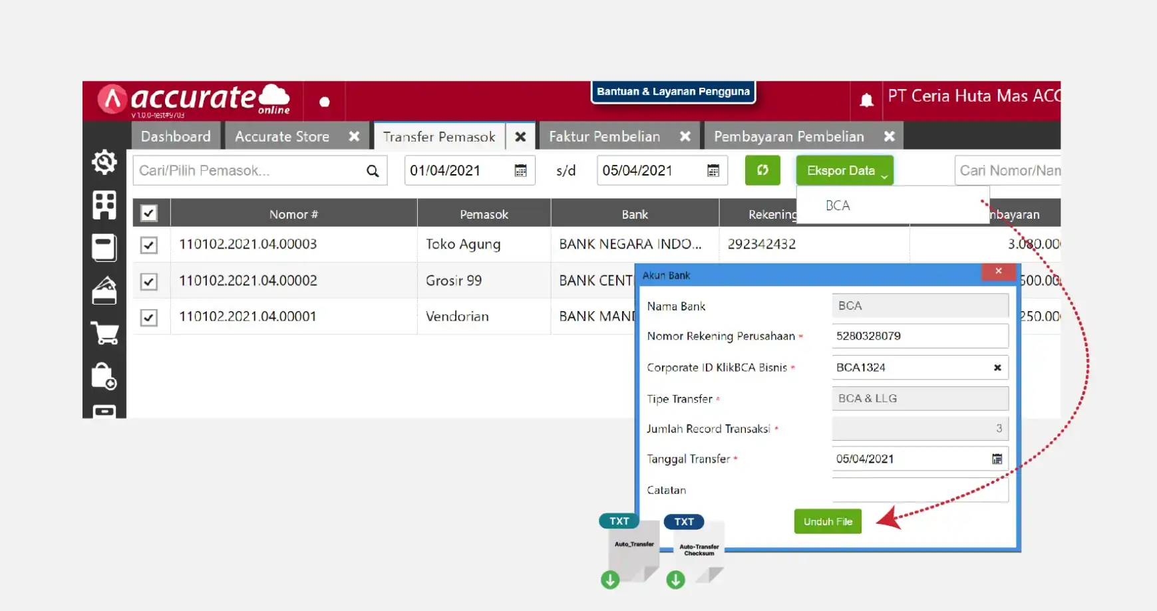1157x611 pixels.
Task: Download the Auto-Transfer Checksum TXT file
Action: tap(675, 580)
